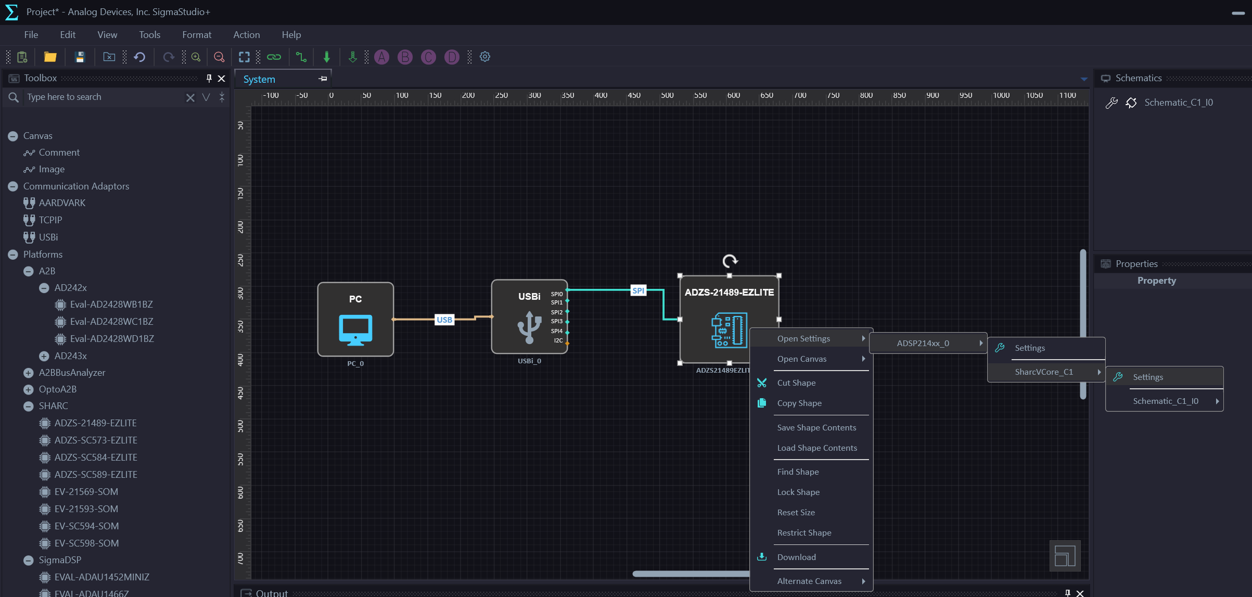Select Cut Shape in context menu
Screen dimensions: 1252x597
pyautogui.click(x=811, y=383)
